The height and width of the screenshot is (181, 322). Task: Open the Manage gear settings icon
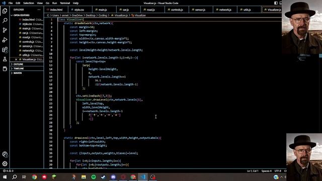5,164
